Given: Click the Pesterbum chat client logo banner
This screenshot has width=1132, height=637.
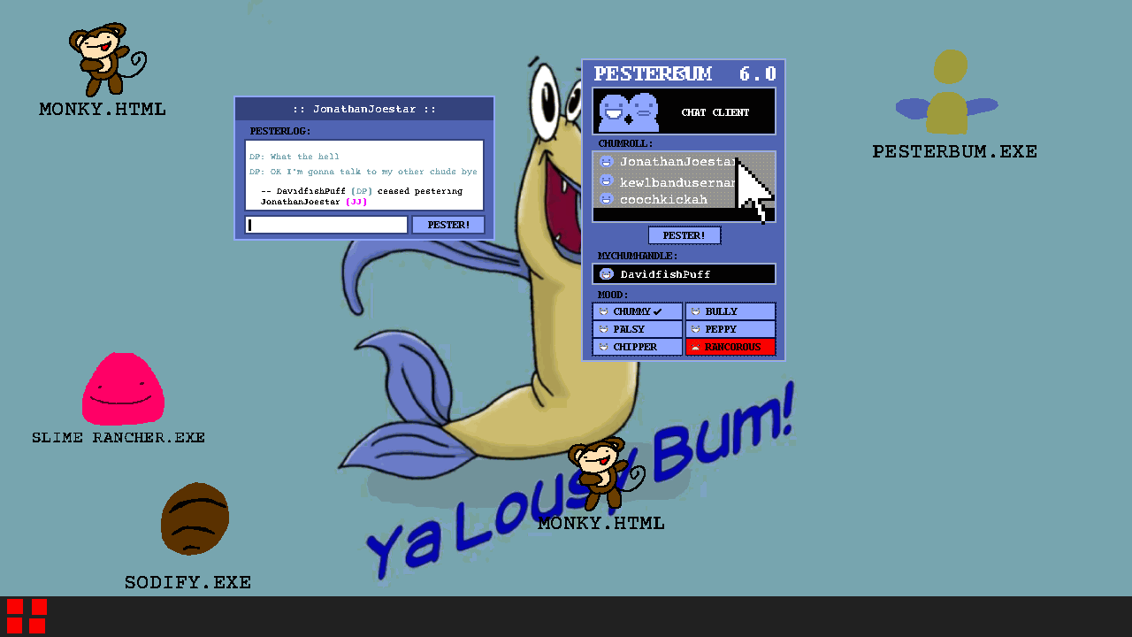Looking at the screenshot, I should (684, 111).
